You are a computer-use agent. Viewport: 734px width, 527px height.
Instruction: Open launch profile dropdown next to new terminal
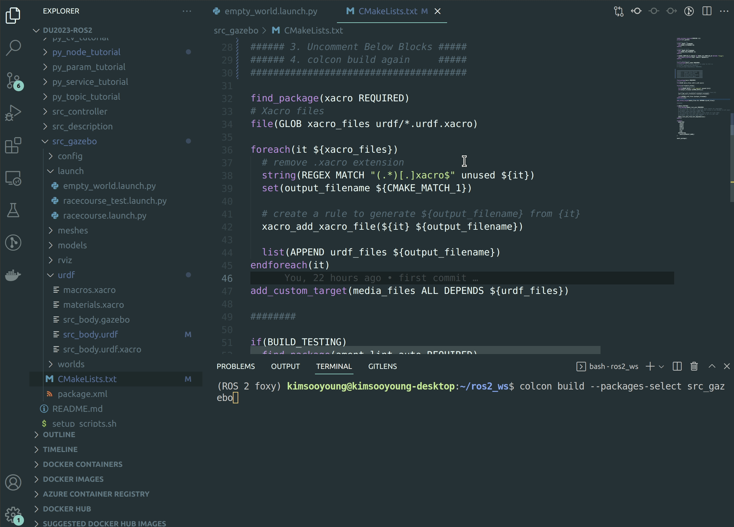coord(661,366)
